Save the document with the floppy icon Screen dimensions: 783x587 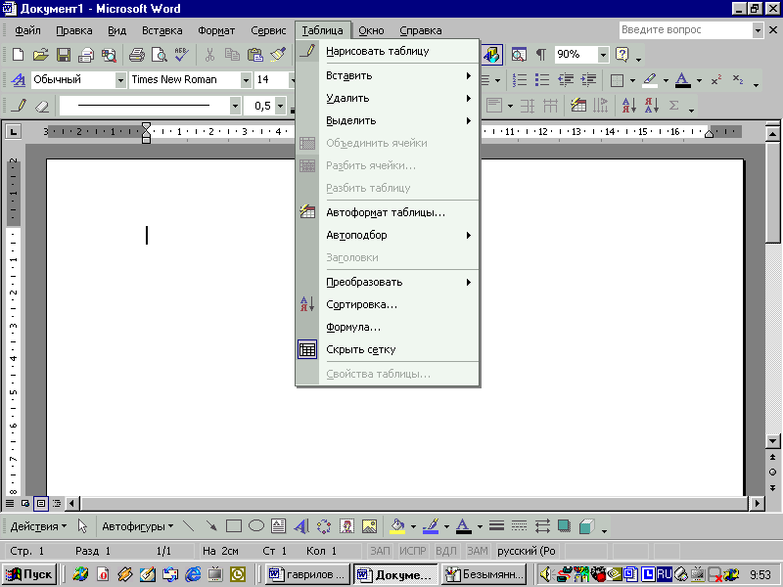point(64,55)
